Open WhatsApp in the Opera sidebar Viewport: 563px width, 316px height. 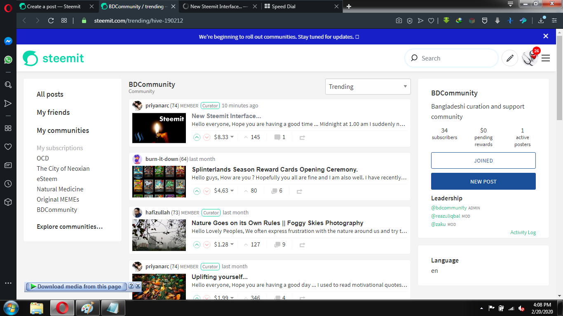point(8,60)
